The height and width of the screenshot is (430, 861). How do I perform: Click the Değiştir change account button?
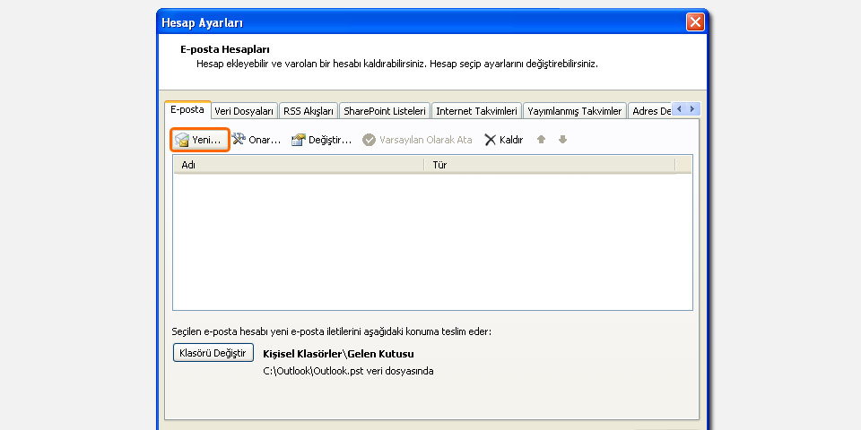pyautogui.click(x=321, y=140)
